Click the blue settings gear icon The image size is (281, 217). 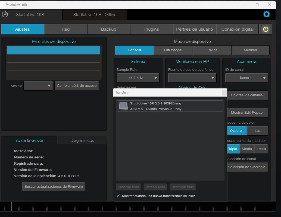[266, 14]
